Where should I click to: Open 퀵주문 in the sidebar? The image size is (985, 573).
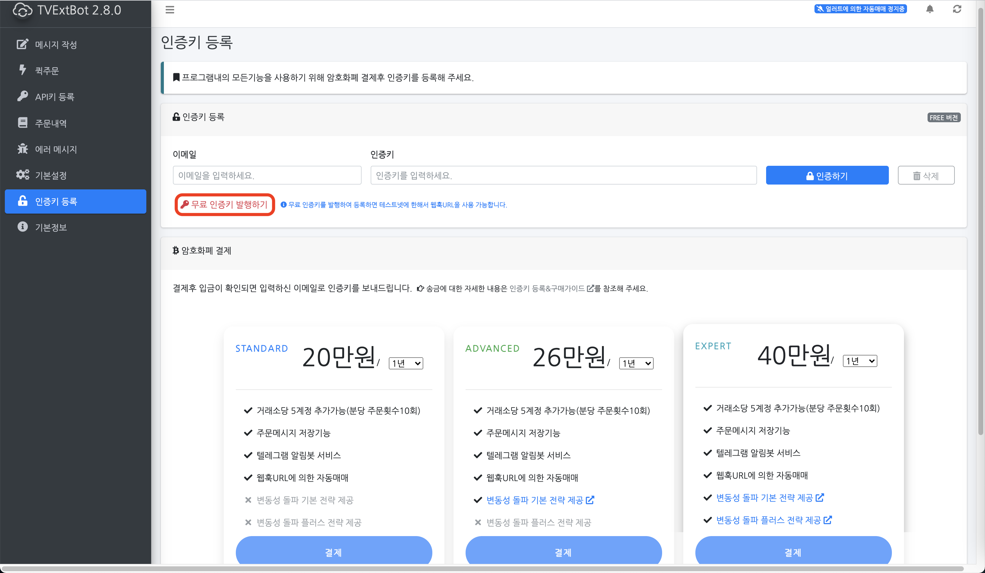click(x=76, y=71)
